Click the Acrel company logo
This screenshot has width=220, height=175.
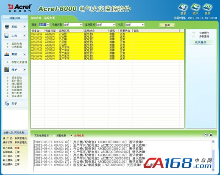point(20,8)
